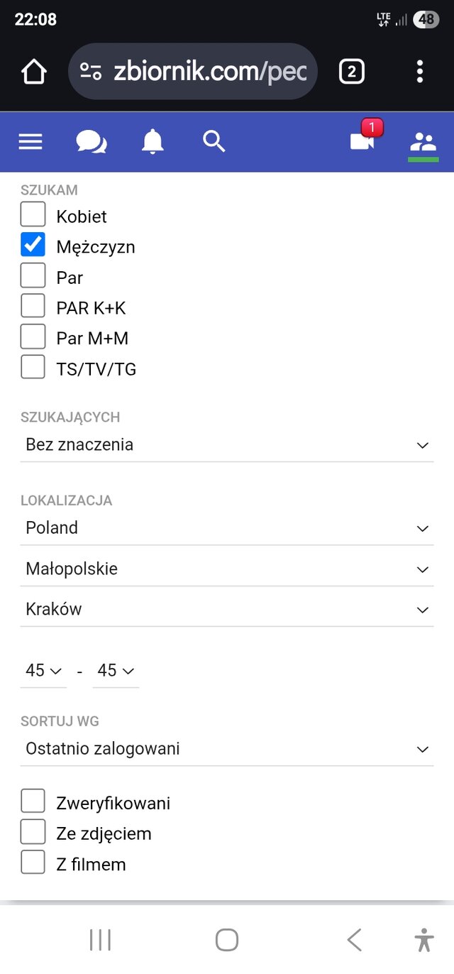Viewport: 454px width, 974px height.
Task: Tap the zbiornik.com address bar
Action: coord(192,72)
